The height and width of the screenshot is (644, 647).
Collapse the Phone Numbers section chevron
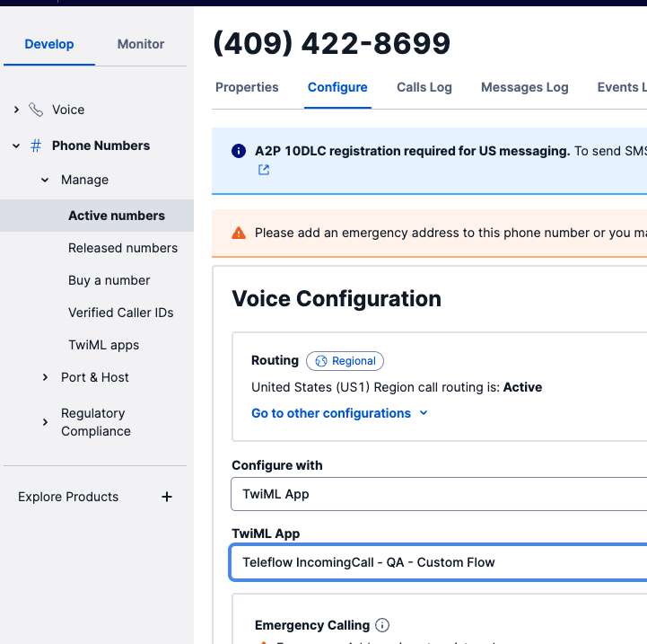16,146
